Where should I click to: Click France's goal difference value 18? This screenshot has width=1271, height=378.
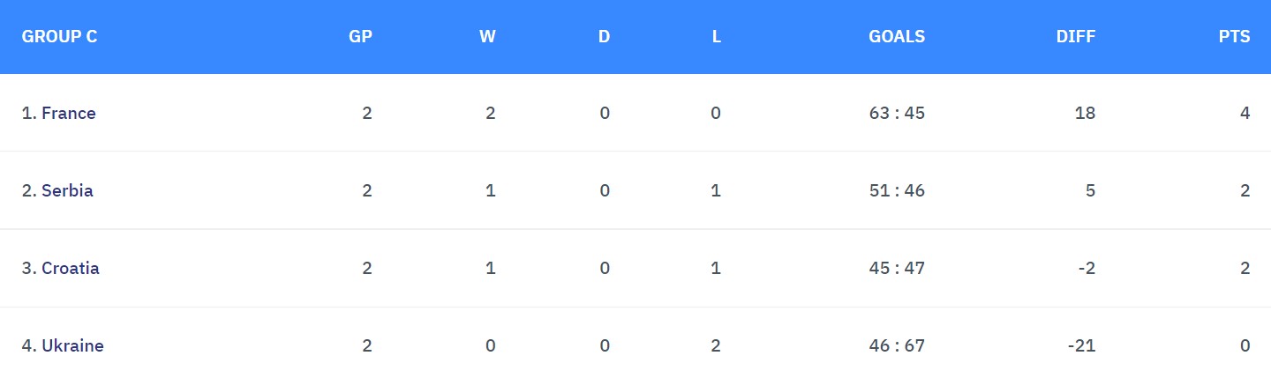click(1085, 113)
